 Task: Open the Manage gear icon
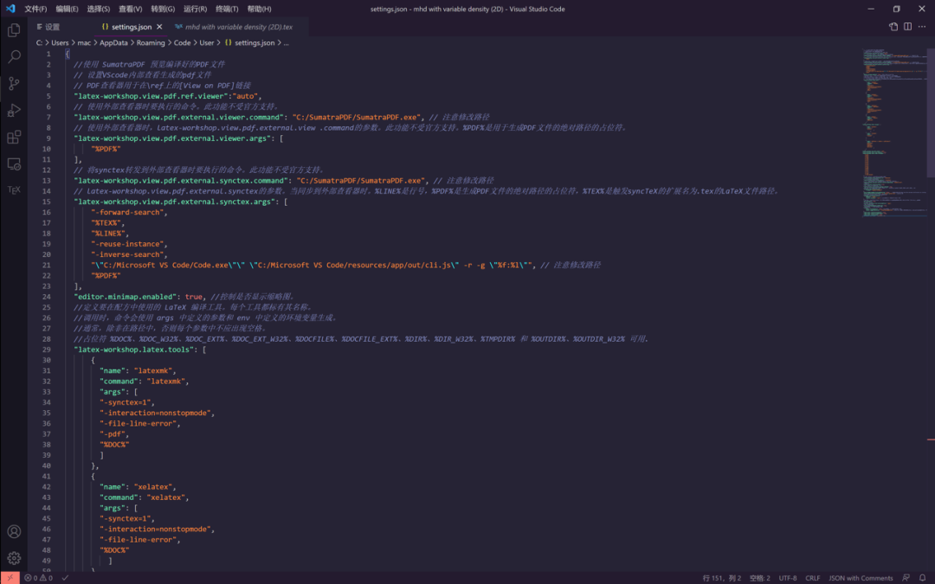coord(14,558)
